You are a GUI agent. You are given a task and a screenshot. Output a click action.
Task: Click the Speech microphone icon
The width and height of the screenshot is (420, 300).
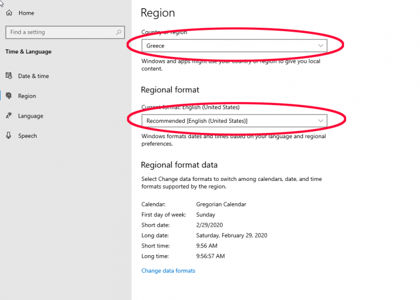pos(9,136)
